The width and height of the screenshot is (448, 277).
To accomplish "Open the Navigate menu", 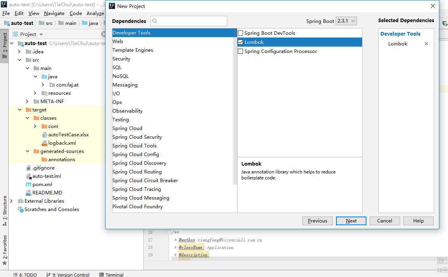I will 54,13.
